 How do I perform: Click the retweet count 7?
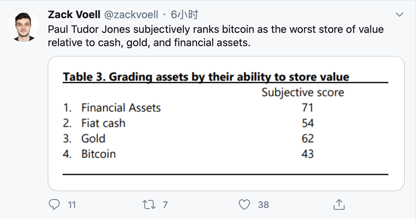(165, 205)
